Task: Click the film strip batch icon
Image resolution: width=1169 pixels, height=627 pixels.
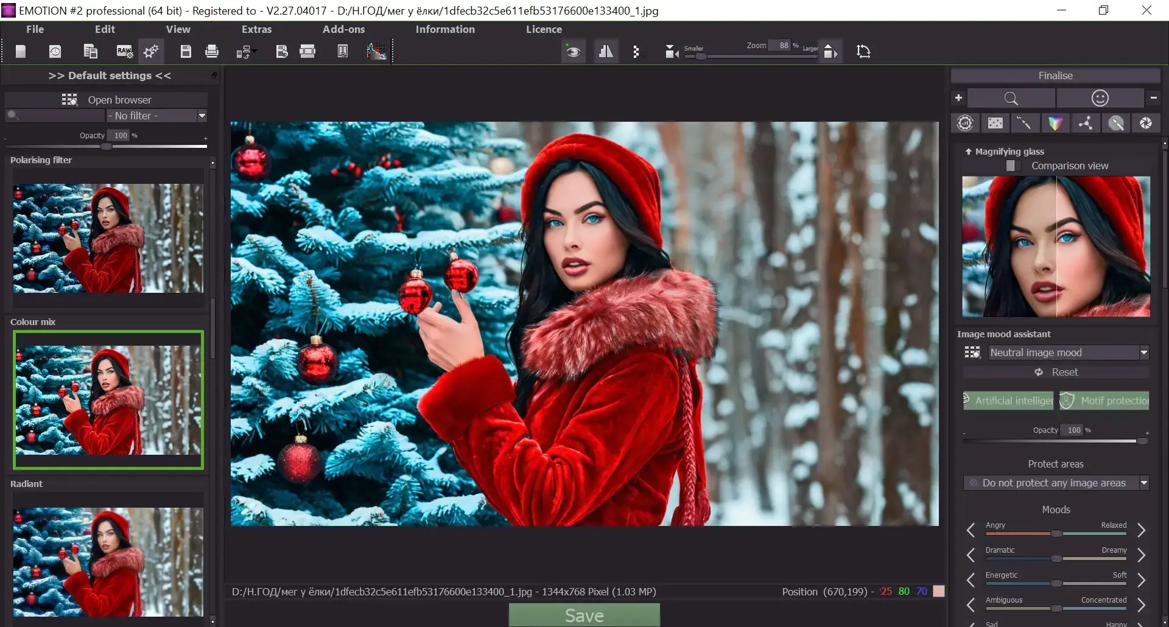Action: [x=307, y=52]
